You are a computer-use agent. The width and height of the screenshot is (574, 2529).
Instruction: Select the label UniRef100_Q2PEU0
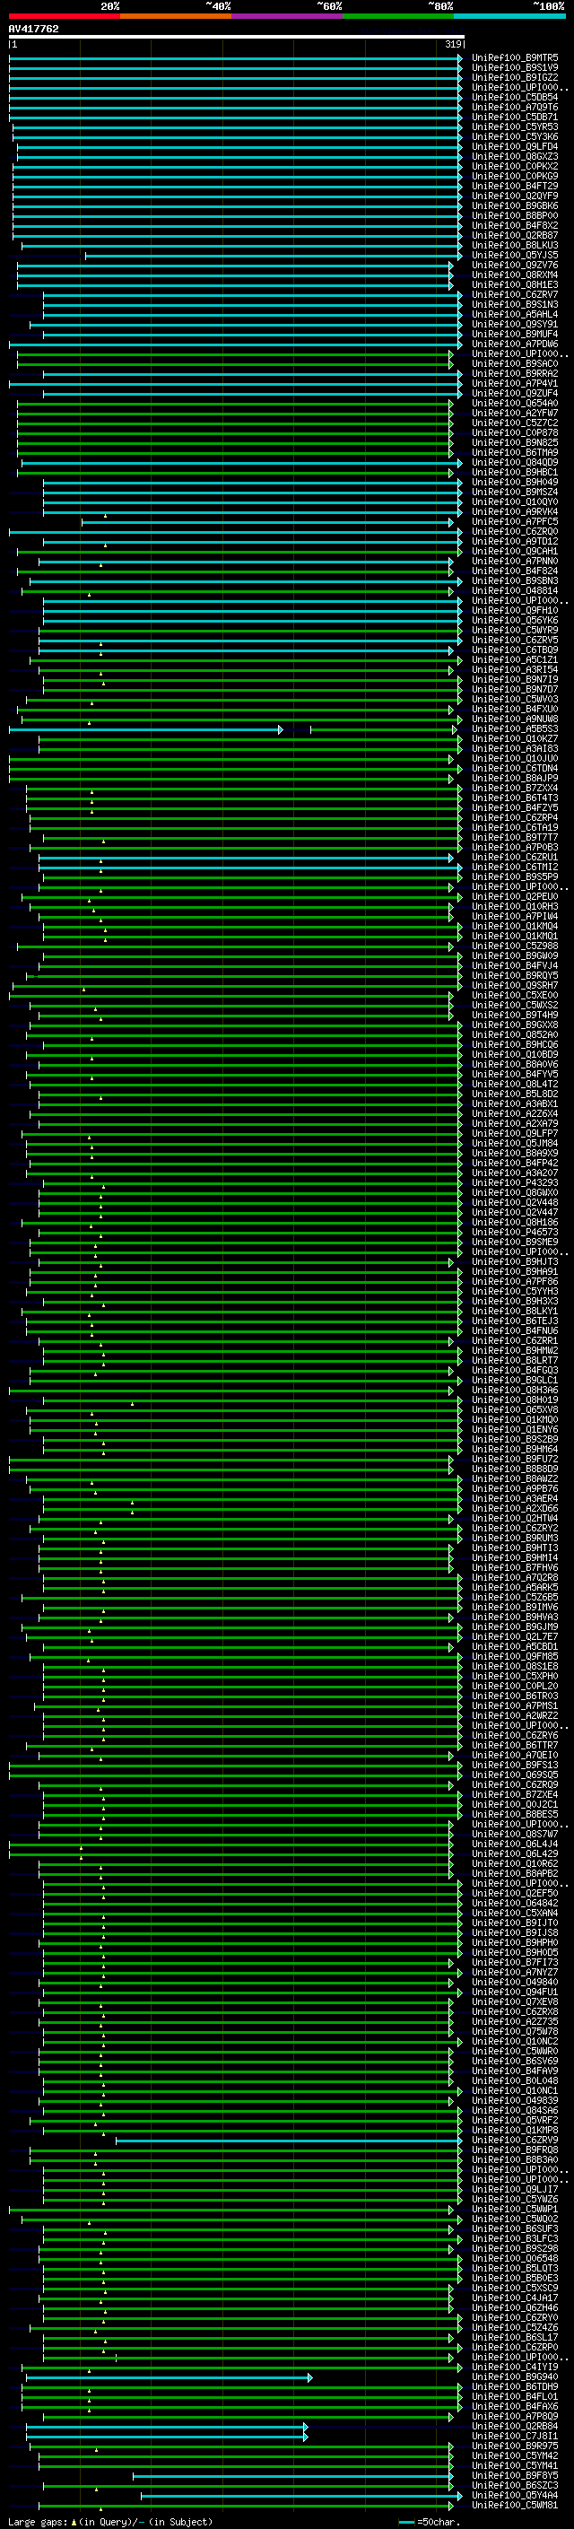tap(515, 896)
